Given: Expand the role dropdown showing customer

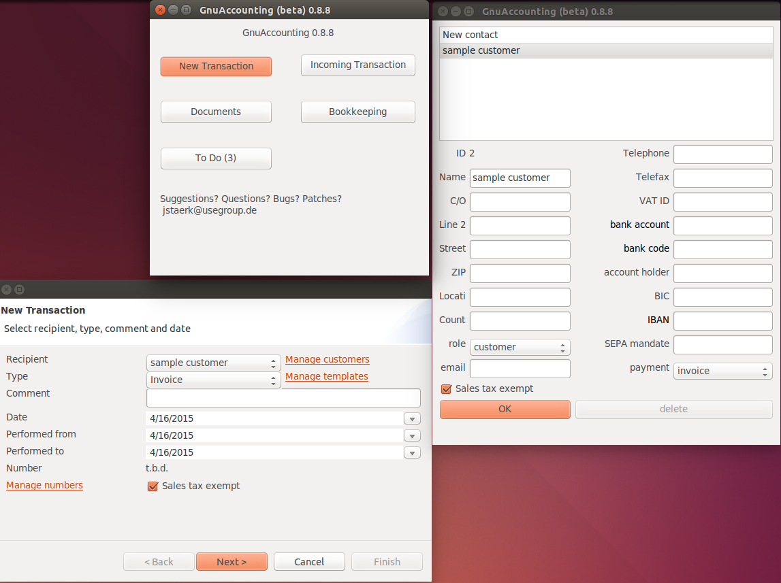Looking at the screenshot, I should pyautogui.click(x=520, y=347).
